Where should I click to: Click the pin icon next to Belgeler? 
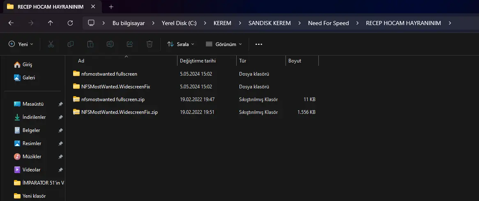(60, 130)
